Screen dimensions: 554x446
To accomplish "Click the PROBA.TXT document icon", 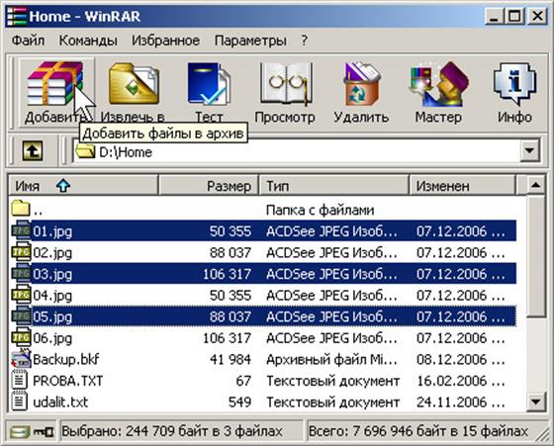I will tap(20, 381).
